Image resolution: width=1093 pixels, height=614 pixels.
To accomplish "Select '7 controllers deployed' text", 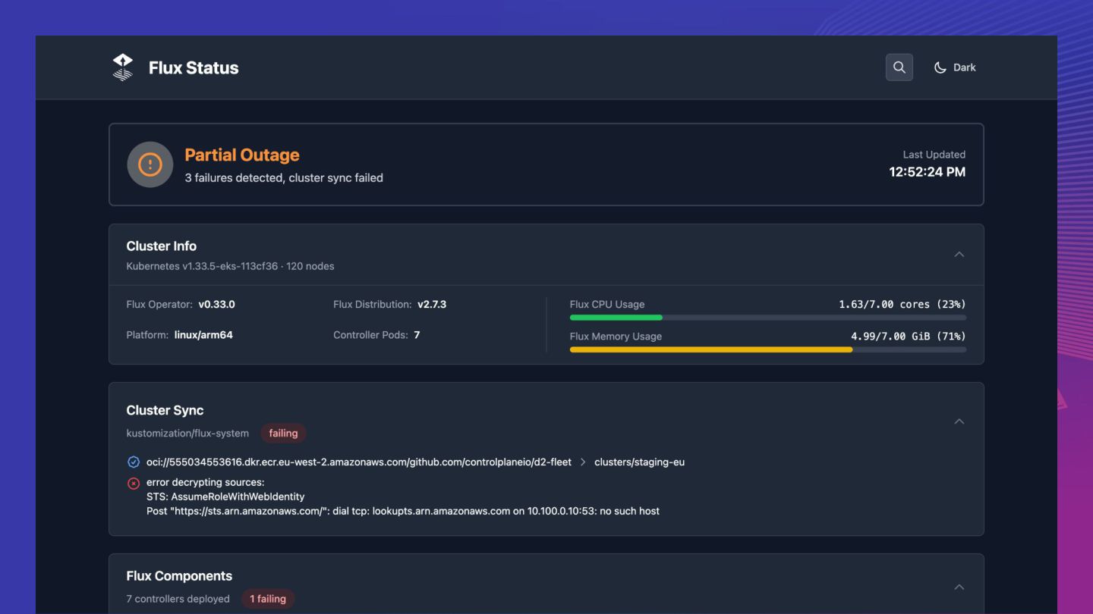I will click(x=178, y=599).
